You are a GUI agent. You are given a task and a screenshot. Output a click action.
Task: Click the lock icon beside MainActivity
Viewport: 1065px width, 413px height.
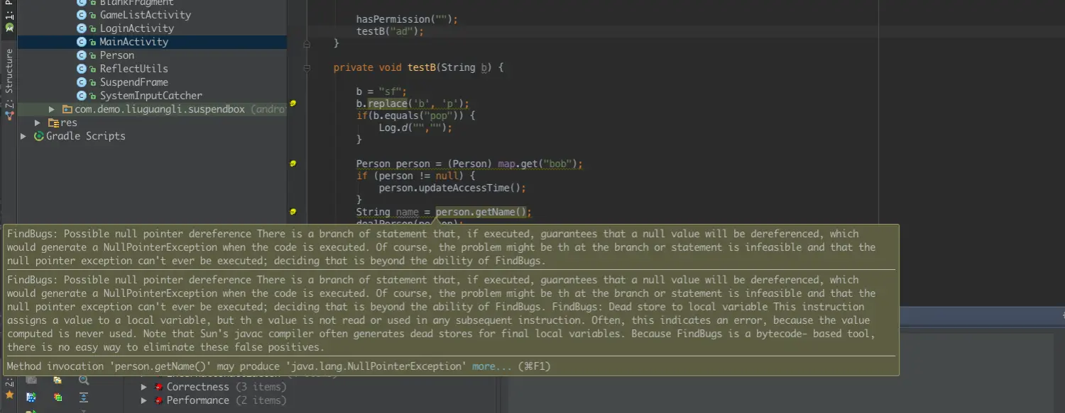tap(92, 42)
